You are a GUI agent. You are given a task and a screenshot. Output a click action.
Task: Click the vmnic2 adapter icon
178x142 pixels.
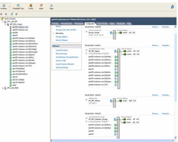click(125, 51)
